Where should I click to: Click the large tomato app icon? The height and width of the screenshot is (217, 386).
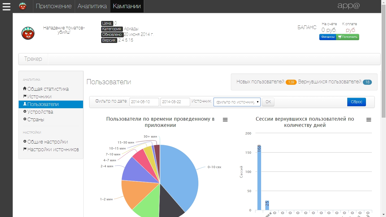(28, 33)
